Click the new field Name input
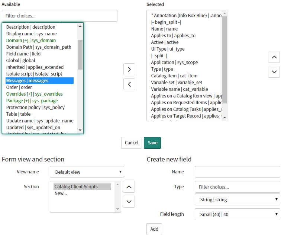281x237 pixels. [x=237, y=172]
